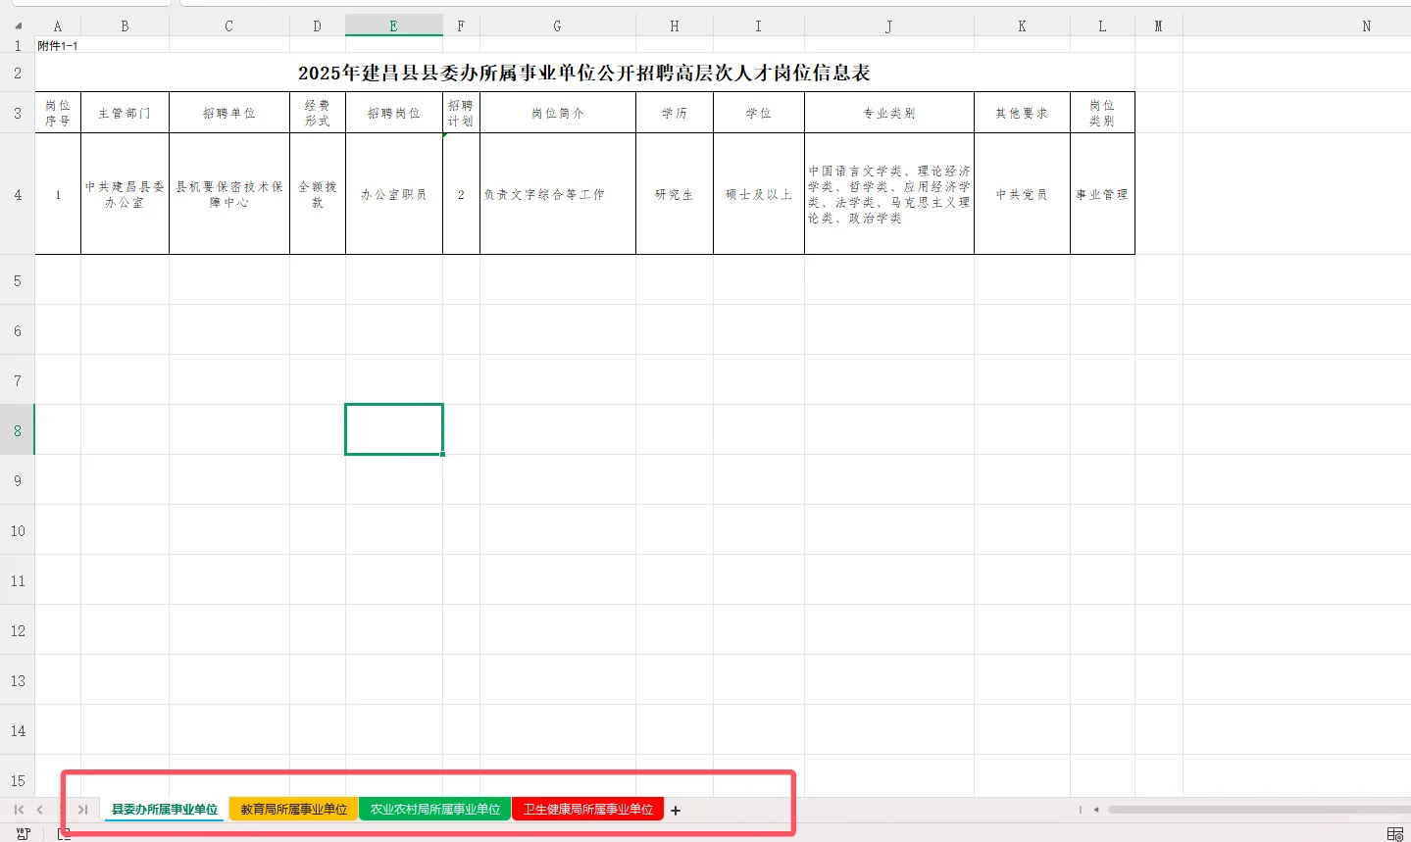
Task: Click the macro icon in status bar
Action: 24,834
